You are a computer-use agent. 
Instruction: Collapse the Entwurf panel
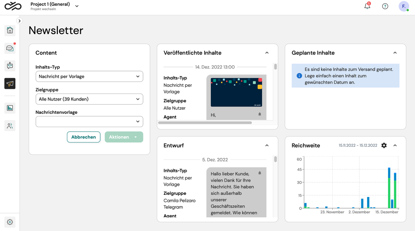tap(267, 145)
